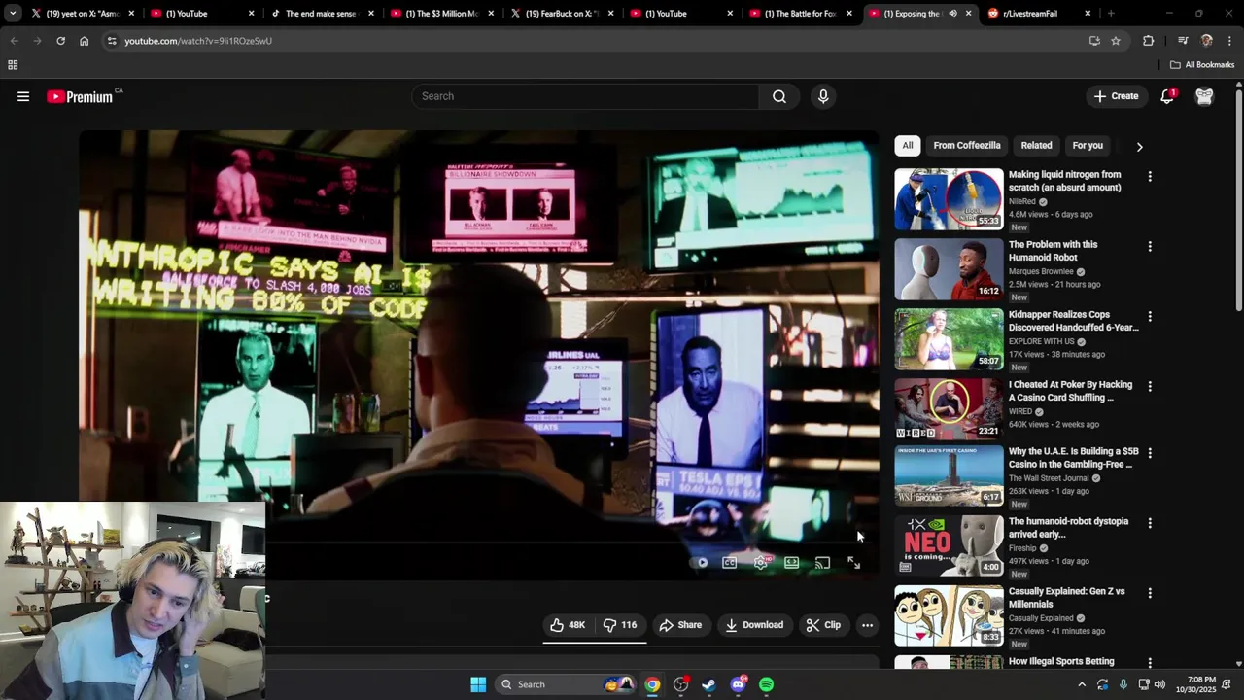This screenshot has width=1244, height=700.
Task: Click the browser address bar URL
Action: pyautogui.click(x=198, y=41)
